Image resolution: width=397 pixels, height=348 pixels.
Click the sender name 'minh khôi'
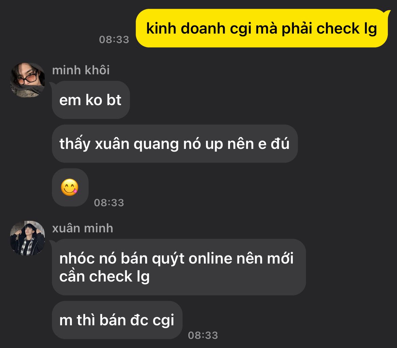[x=81, y=70]
